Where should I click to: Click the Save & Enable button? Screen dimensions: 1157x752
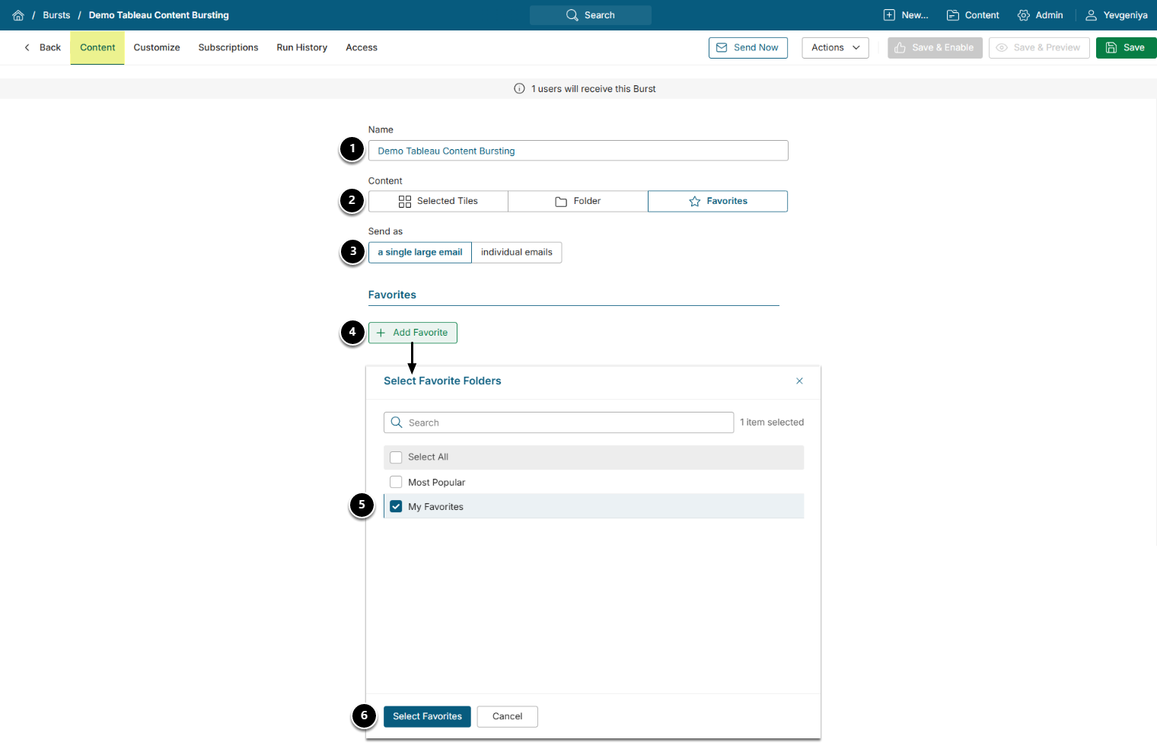click(x=935, y=47)
